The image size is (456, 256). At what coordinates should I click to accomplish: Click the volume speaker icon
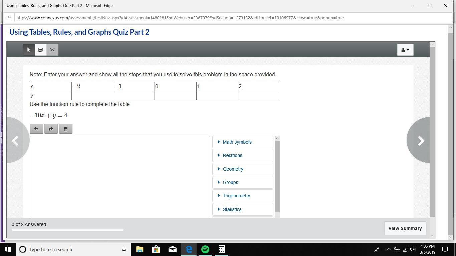pyautogui.click(x=413, y=249)
